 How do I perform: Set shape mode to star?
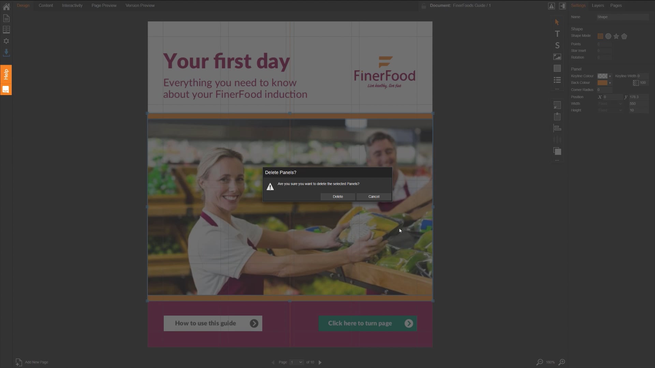click(x=616, y=36)
